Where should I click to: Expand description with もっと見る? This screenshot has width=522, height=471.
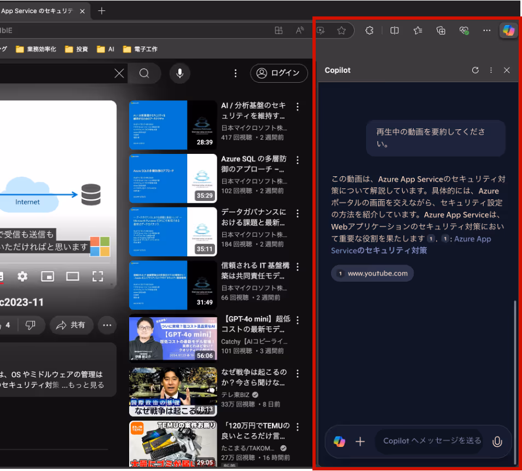86,384
